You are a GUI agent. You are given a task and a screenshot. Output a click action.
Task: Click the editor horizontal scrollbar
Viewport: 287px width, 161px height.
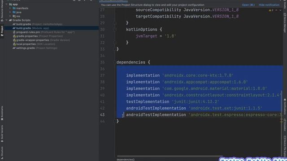170,156
